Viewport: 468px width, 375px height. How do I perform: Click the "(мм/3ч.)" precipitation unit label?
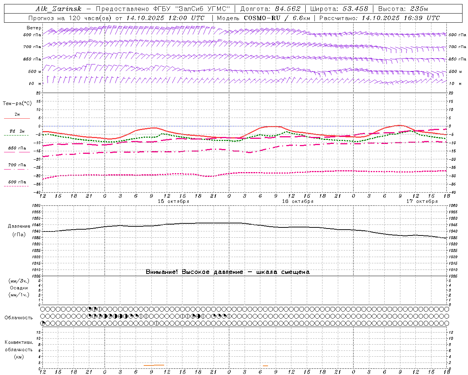[x=19, y=281]
